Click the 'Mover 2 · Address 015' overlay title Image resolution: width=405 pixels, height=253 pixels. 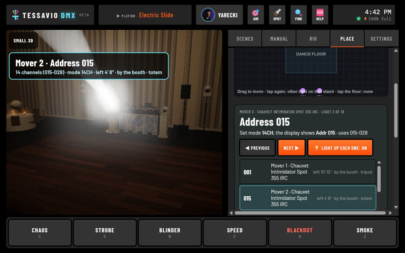tap(54, 63)
